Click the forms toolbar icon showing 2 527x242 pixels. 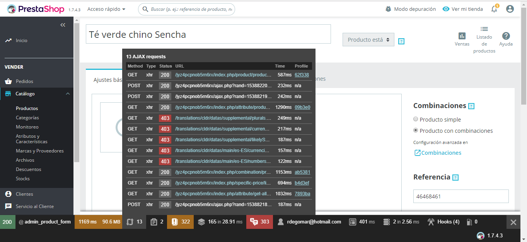157,222
